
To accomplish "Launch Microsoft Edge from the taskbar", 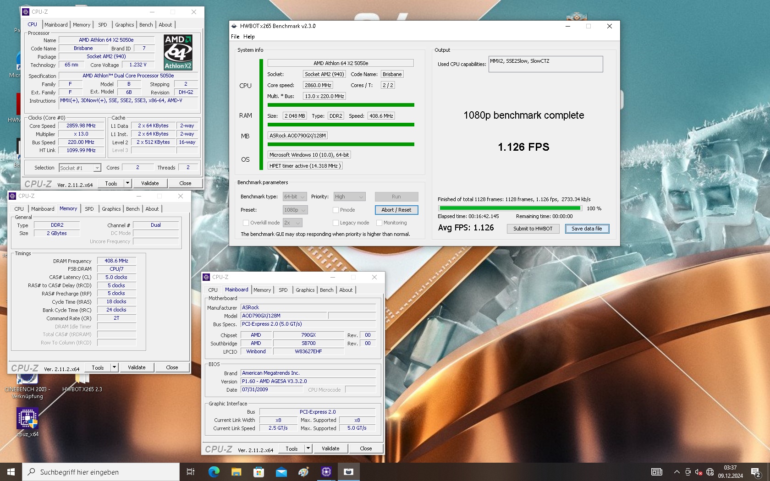I will click(x=214, y=472).
